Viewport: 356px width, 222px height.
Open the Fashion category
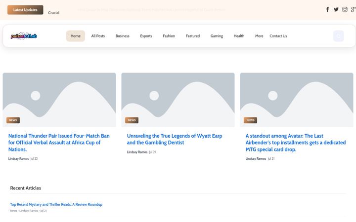(169, 36)
